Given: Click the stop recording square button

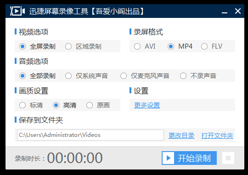Looking at the screenshot, I should coord(228,158).
